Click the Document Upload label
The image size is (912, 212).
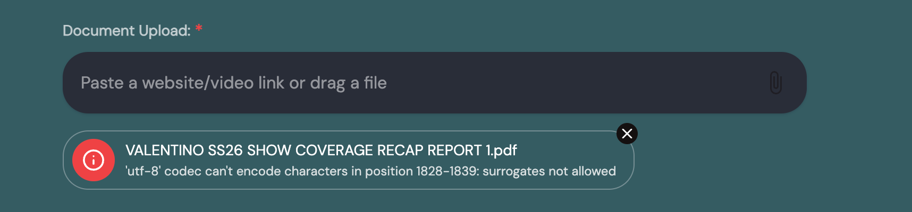[x=126, y=31]
